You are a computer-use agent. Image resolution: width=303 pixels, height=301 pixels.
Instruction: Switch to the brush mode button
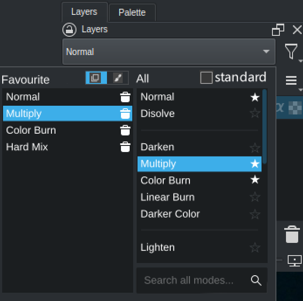(118, 78)
